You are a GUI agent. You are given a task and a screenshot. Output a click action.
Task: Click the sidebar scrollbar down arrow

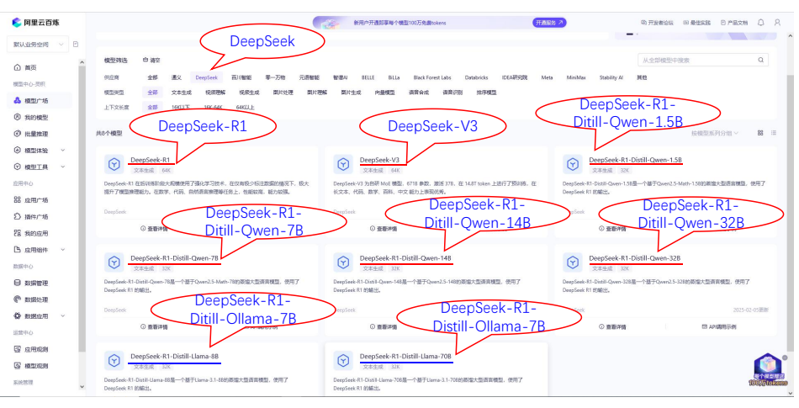pyautogui.click(x=82, y=387)
